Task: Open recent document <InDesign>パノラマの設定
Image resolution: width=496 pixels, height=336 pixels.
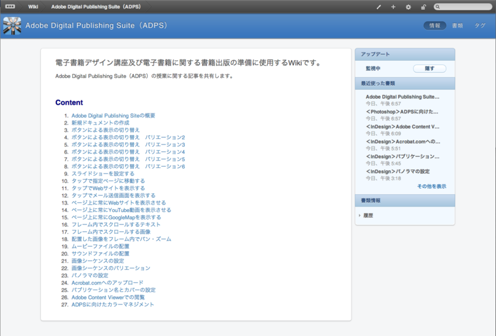Action: pos(397,171)
